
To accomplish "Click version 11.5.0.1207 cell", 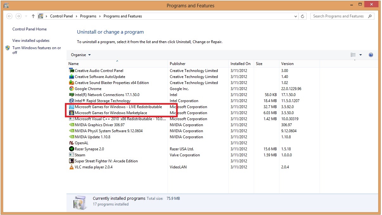I will (x=290, y=101).
